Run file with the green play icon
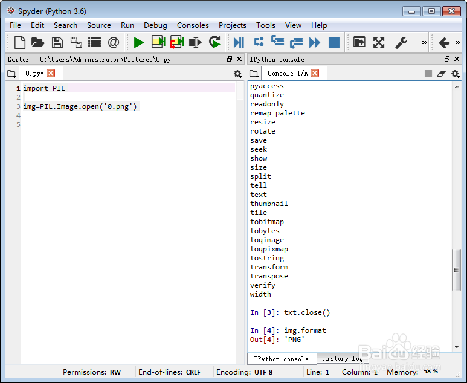This screenshot has width=467, height=383. pyautogui.click(x=139, y=42)
